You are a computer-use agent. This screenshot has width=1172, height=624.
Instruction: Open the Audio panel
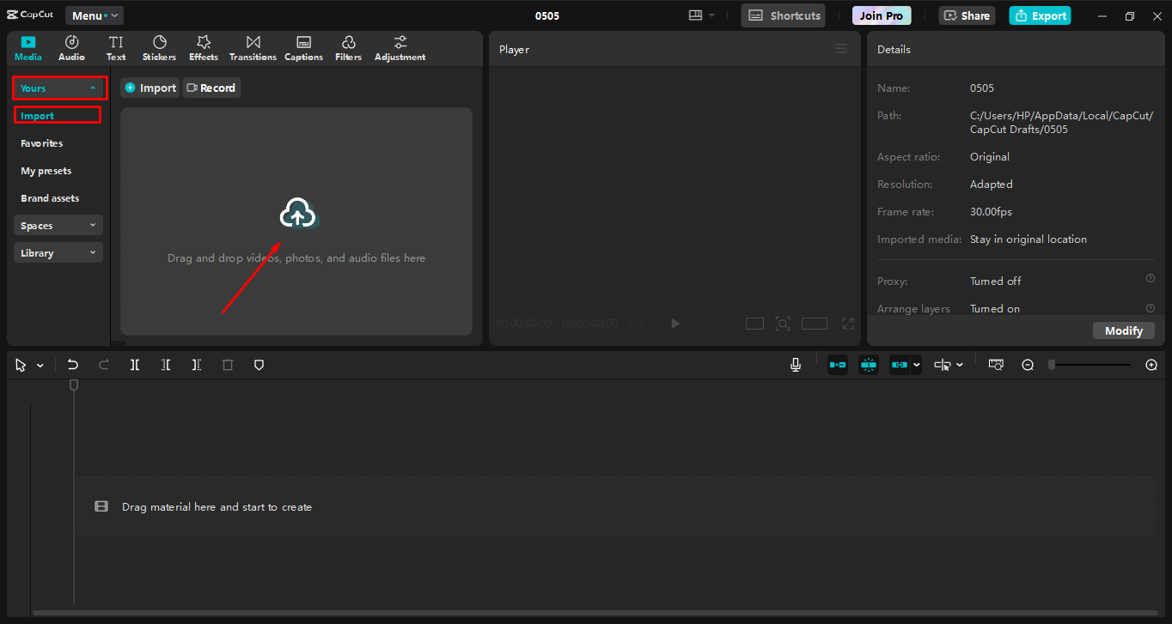pyautogui.click(x=71, y=47)
